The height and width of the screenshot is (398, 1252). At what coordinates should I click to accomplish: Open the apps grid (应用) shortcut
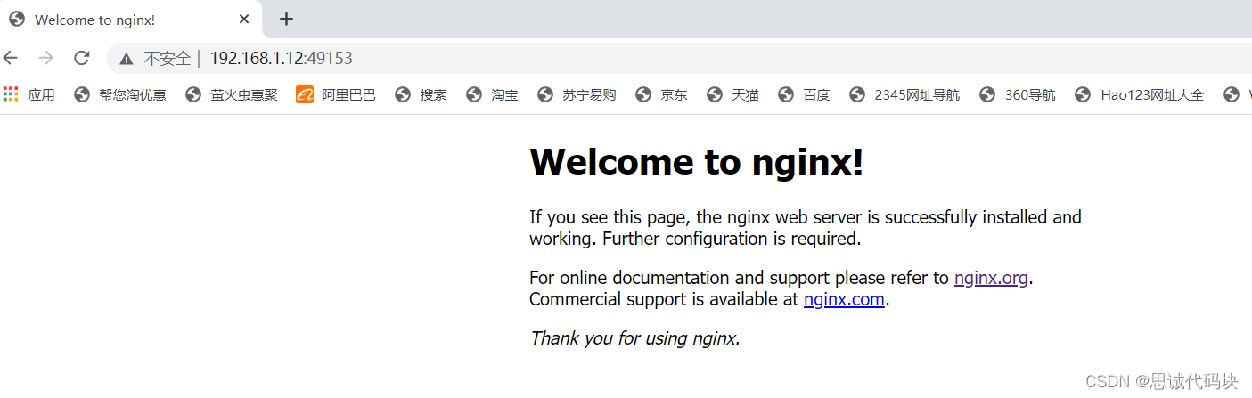tap(29, 94)
